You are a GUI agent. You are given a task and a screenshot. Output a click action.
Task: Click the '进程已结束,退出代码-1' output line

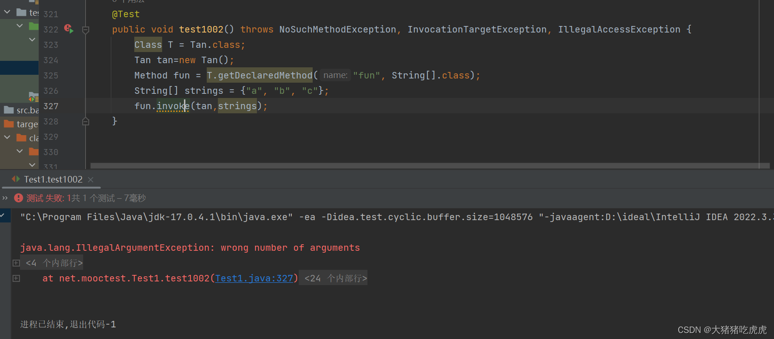coord(68,324)
